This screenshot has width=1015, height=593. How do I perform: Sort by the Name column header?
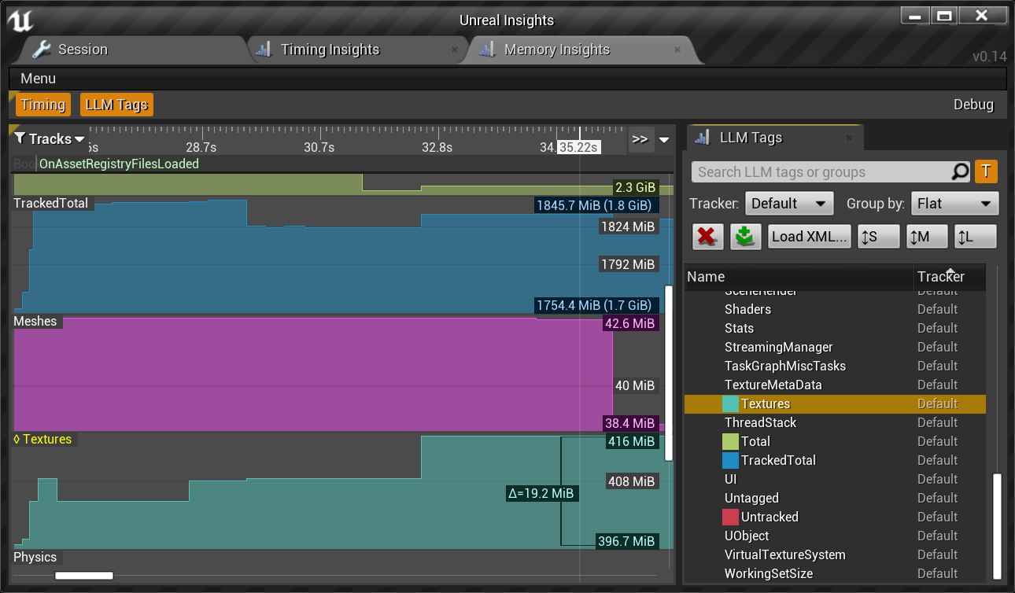[x=799, y=277]
